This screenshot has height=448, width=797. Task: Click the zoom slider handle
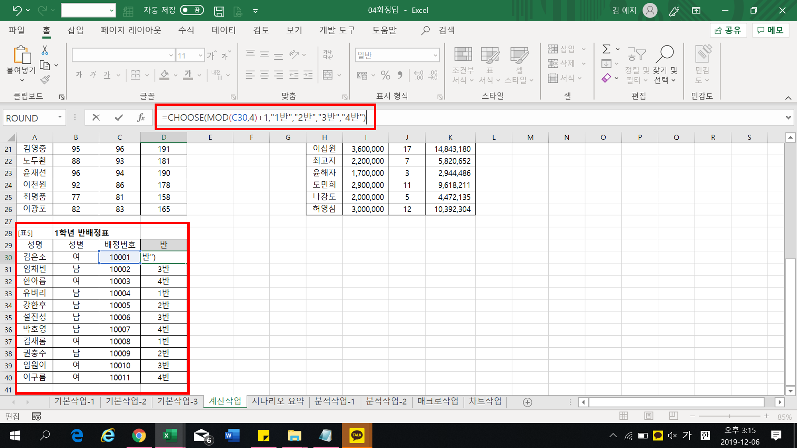pyautogui.click(x=730, y=416)
